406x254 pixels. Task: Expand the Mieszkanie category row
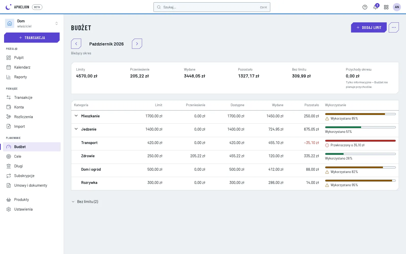(76, 116)
